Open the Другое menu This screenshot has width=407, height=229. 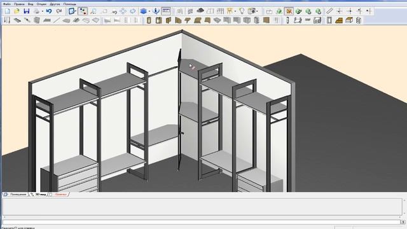click(55, 4)
